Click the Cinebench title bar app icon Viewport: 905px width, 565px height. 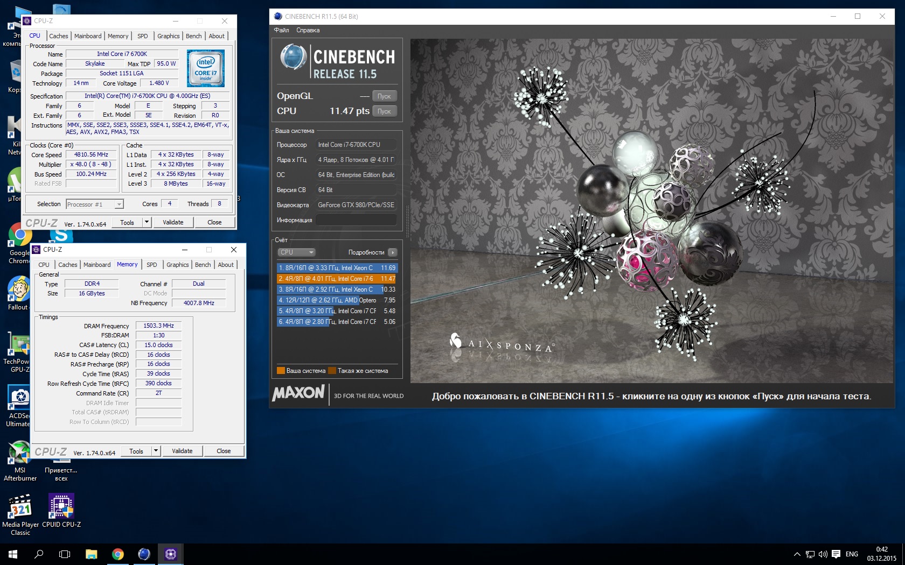tap(278, 16)
